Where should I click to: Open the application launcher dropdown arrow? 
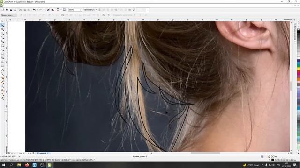click(61, 10)
